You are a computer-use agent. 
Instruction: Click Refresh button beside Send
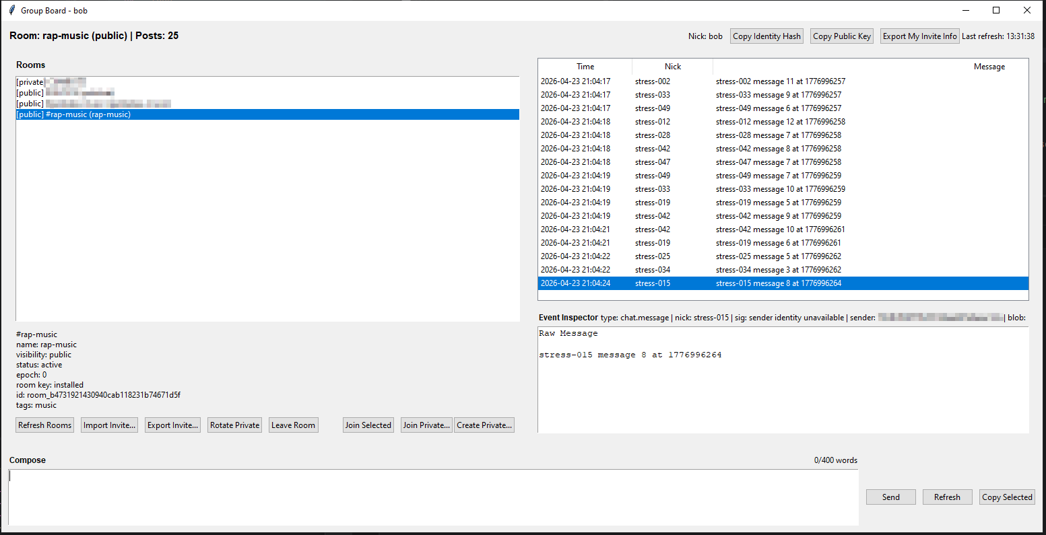tap(946, 497)
